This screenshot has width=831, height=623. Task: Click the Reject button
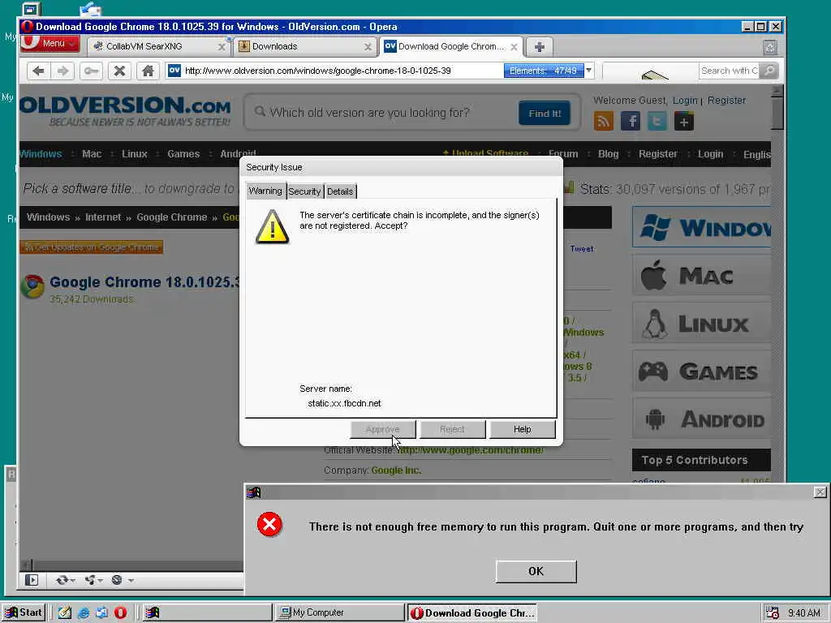tap(452, 429)
